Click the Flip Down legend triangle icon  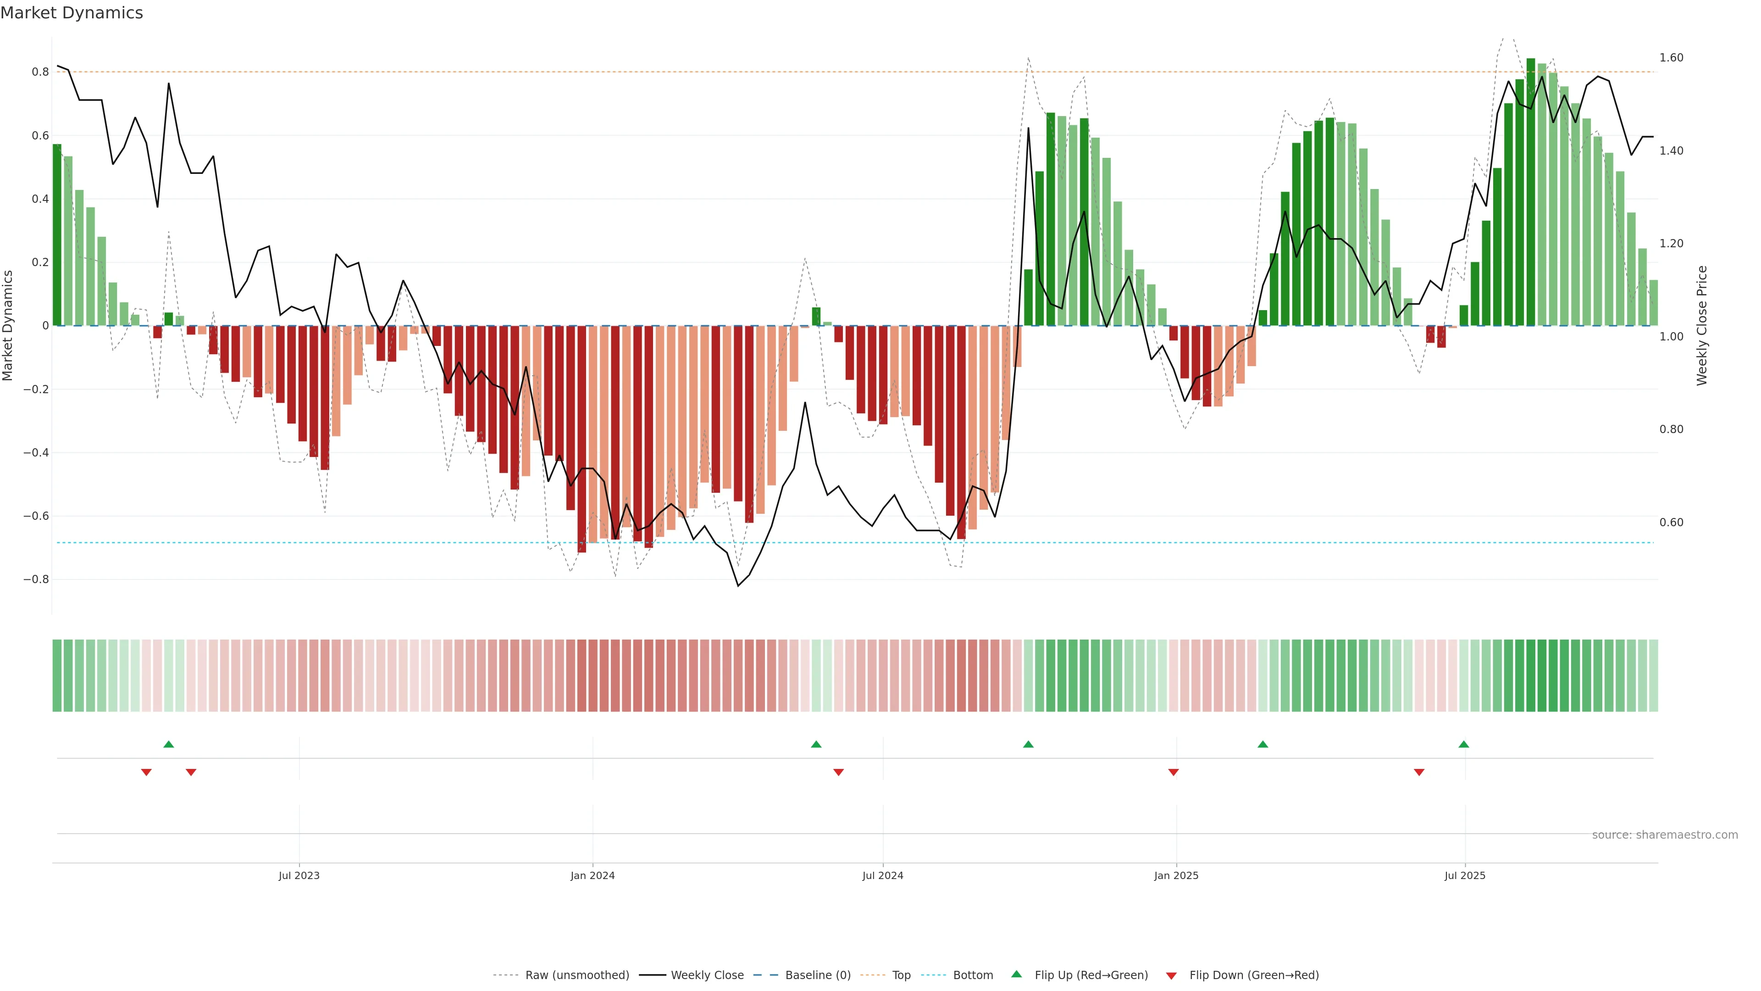[1171, 975]
